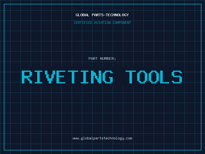Viewport: 205px width, 154px height.
Task: Click the PART NUMBER: label
Action: point(102,59)
